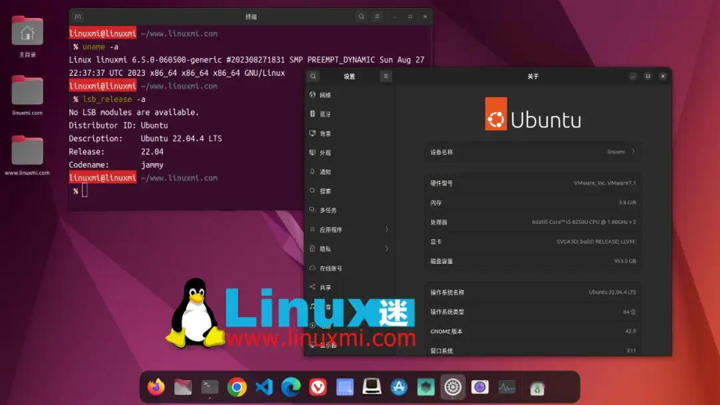The width and height of the screenshot is (720, 405).
Task: Select 多任务 (Multitasking) in Settings sidebar
Action: (350, 210)
